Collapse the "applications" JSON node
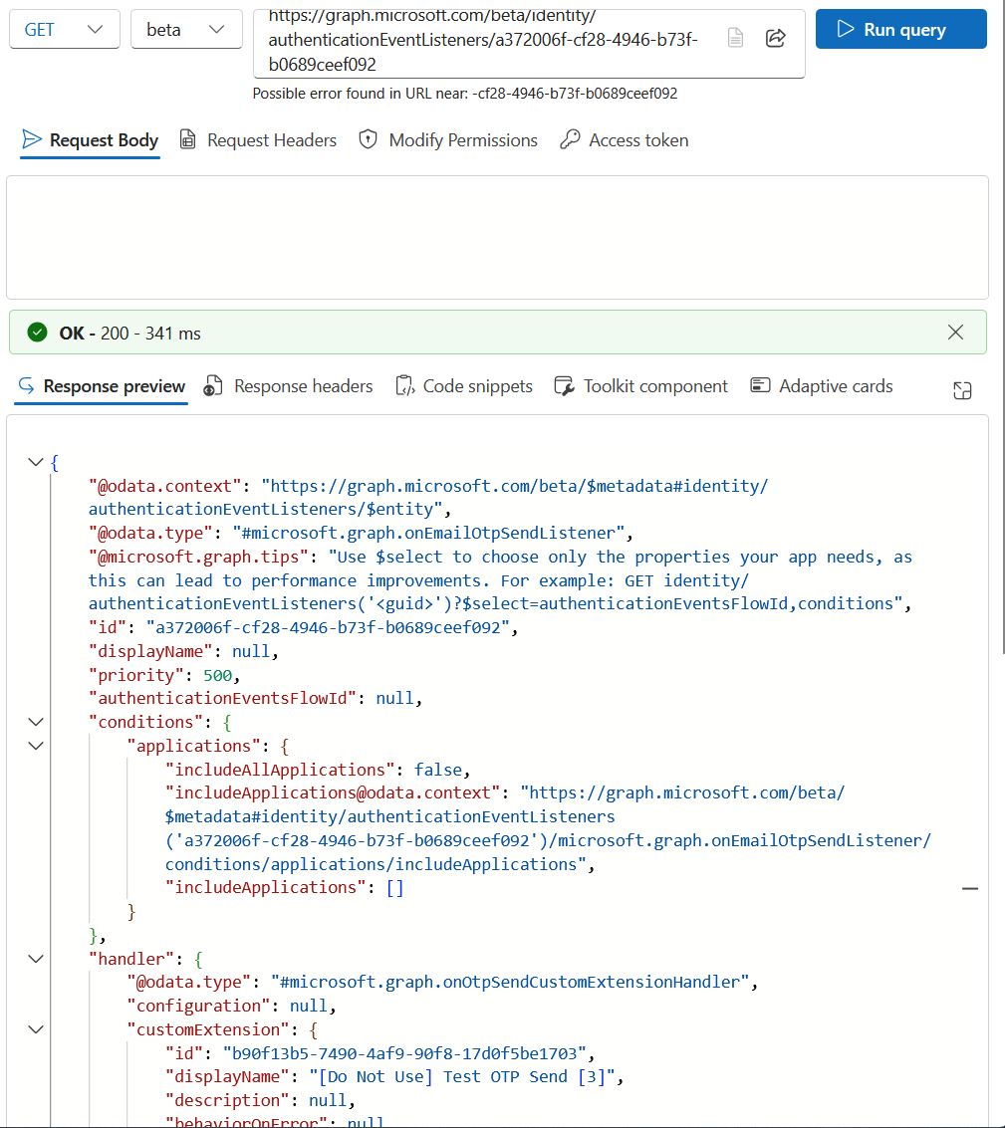The image size is (1005, 1128). [x=35, y=746]
